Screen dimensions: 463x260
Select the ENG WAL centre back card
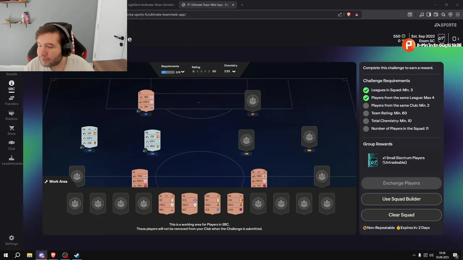(140, 178)
